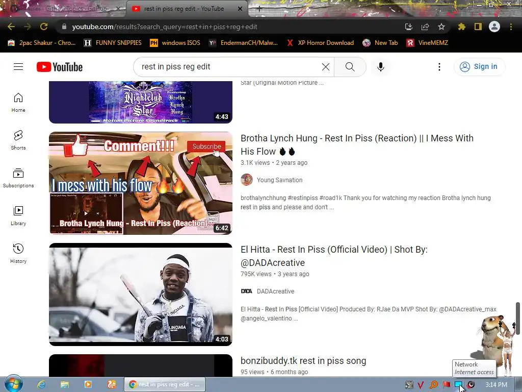Run the search with the magnifier button
The width and height of the screenshot is (522, 392).
click(350, 67)
